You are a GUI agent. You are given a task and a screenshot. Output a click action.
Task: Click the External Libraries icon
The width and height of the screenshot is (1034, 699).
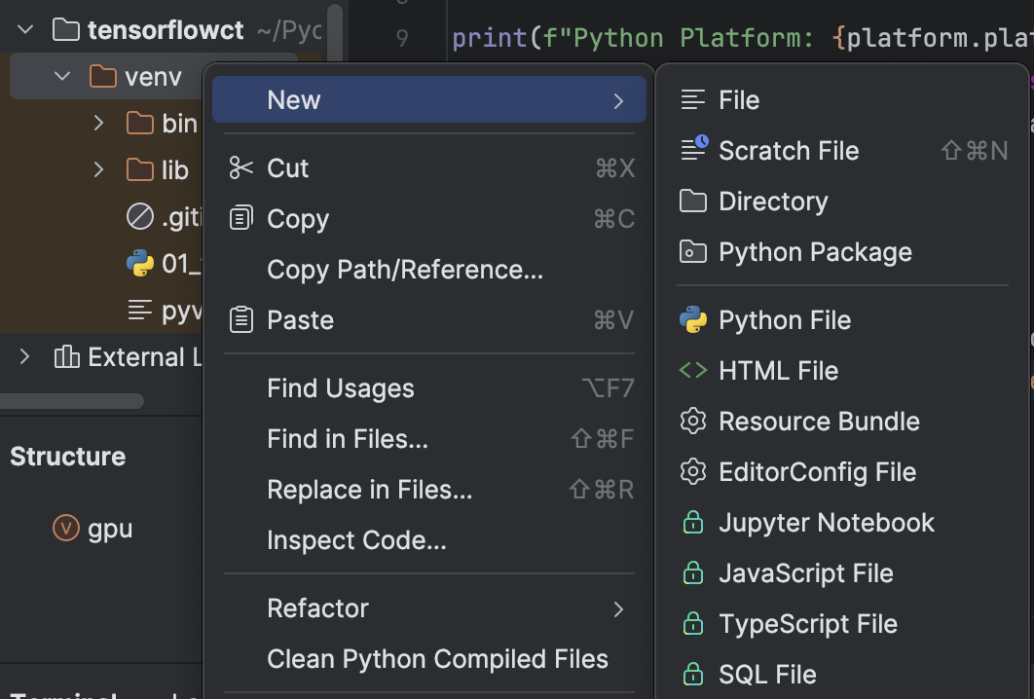66,357
